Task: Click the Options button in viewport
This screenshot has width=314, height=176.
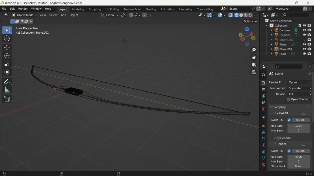Action: pyautogui.click(x=250, y=21)
